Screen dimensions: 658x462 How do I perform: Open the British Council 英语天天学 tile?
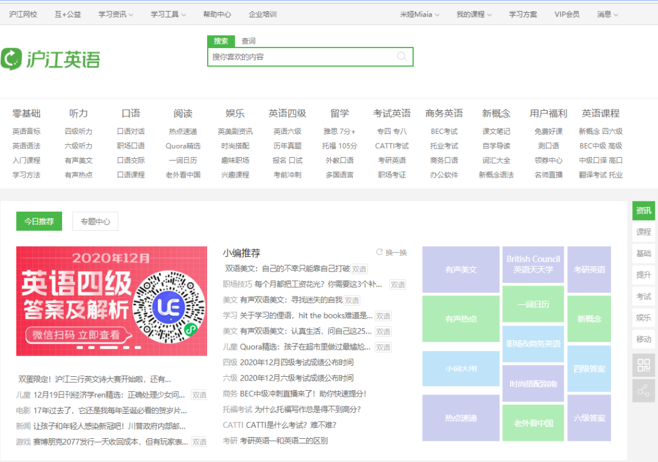coord(533,265)
